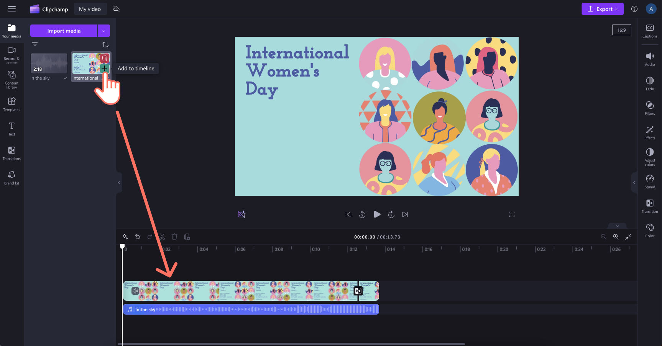Click the 16:9 aspect ratio button
Image resolution: width=662 pixels, height=346 pixels.
click(621, 29)
